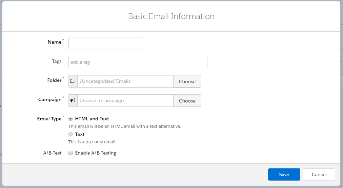Click the Name input field
This screenshot has height=188, width=343.
(106, 43)
